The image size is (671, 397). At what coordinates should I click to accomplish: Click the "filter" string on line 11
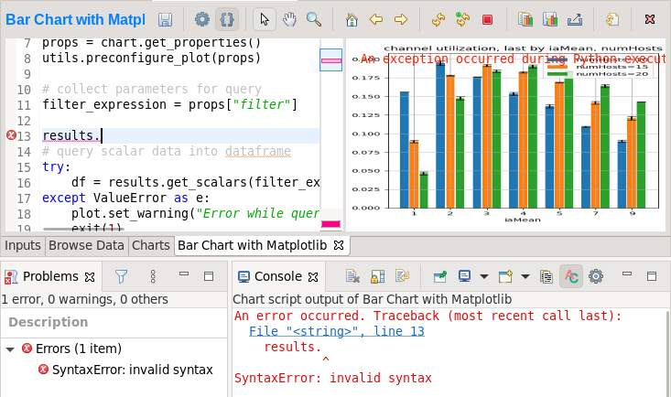point(262,104)
